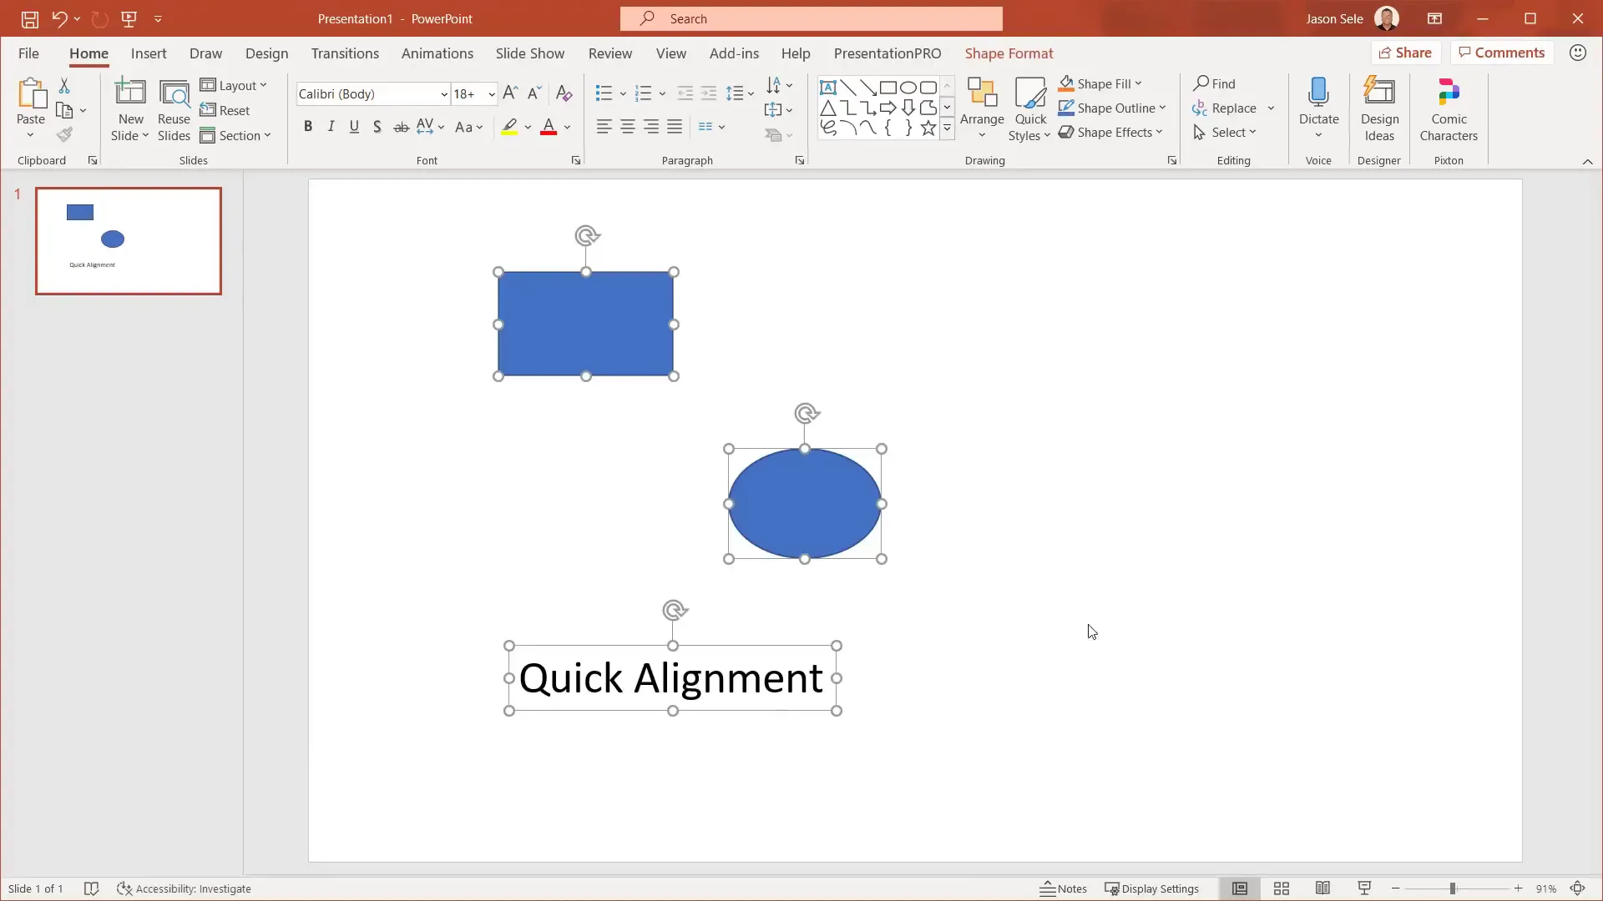
Task: Launch Comic Characters from Pixton
Action: pyautogui.click(x=1449, y=110)
